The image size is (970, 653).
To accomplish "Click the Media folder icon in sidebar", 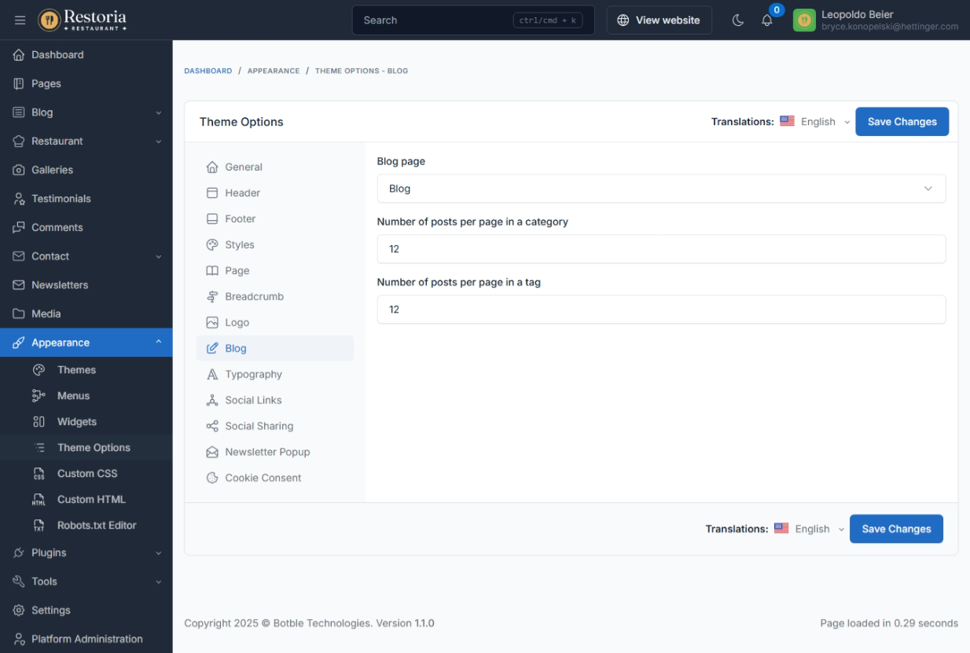I will (x=19, y=314).
